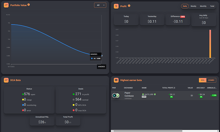Viewport: 220px width, 132px height.
Task: Click the info icon beside Portfolio Value
Action: 29,5
